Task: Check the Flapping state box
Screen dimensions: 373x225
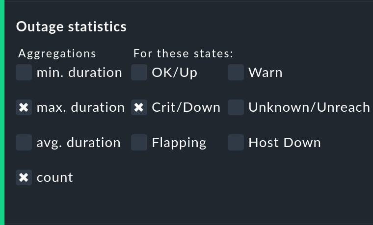Action: pos(139,143)
